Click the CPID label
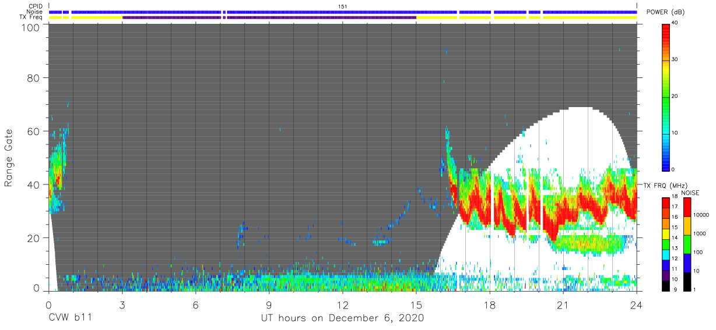Image resolution: width=716 pixels, height=330 pixels. tap(36, 6)
